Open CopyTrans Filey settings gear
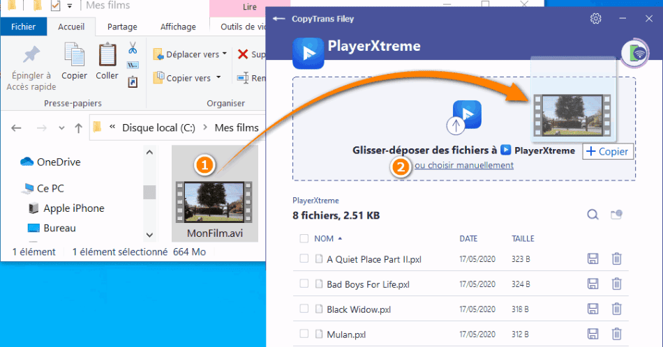Screen dimensions: 663x347 coord(595,19)
